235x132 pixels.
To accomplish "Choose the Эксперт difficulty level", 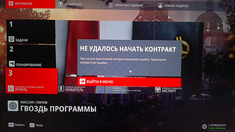I will (168, 90).
